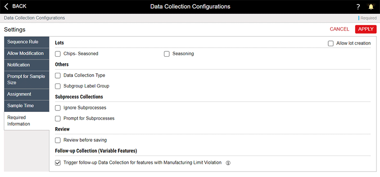Click the info icon beside Manufacturing Limit Violation
Viewport: 380px width, 177px height.
click(228, 163)
